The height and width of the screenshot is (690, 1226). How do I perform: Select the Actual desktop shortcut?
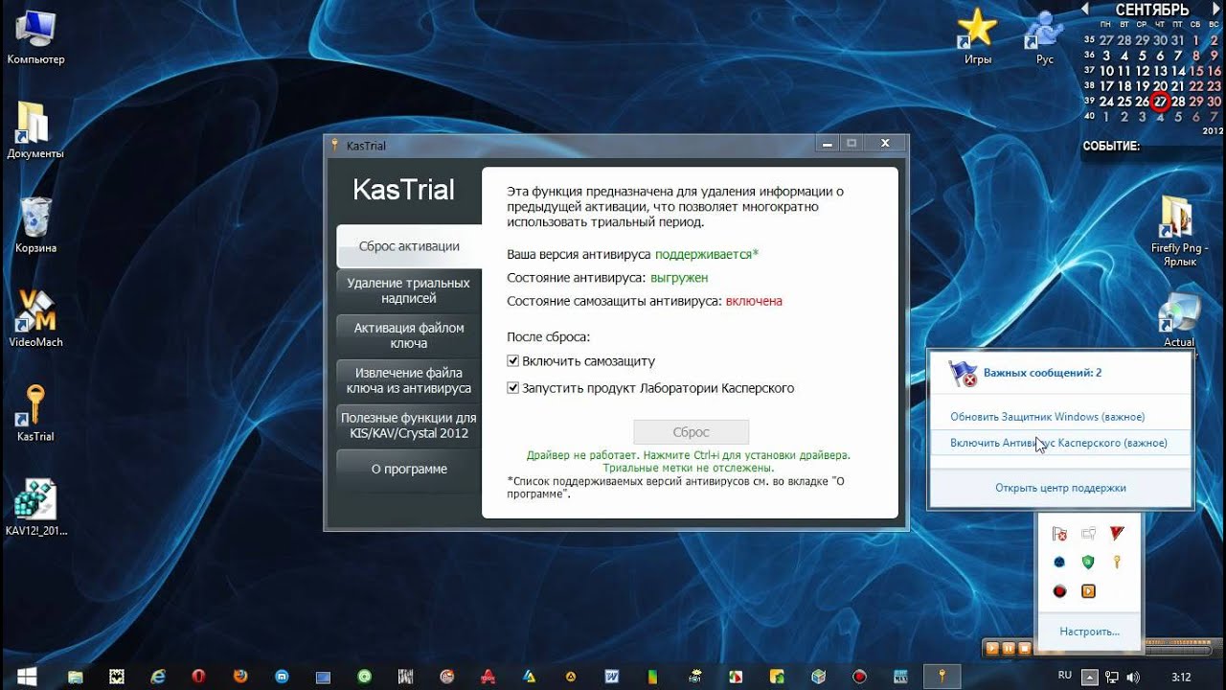(x=1179, y=321)
